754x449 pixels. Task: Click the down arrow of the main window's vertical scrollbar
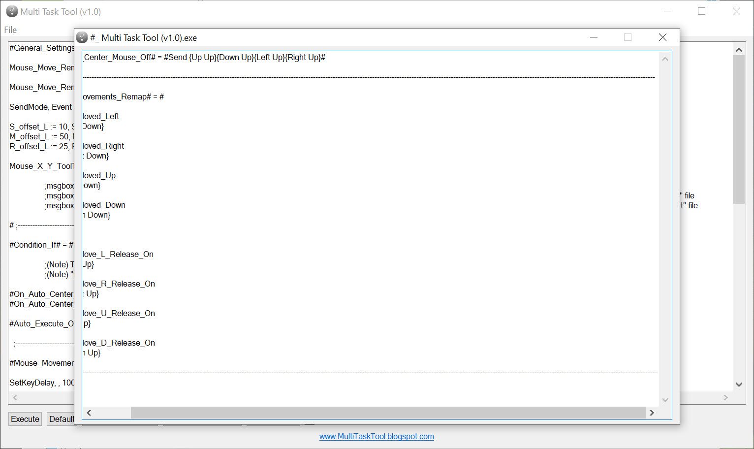[739, 385]
